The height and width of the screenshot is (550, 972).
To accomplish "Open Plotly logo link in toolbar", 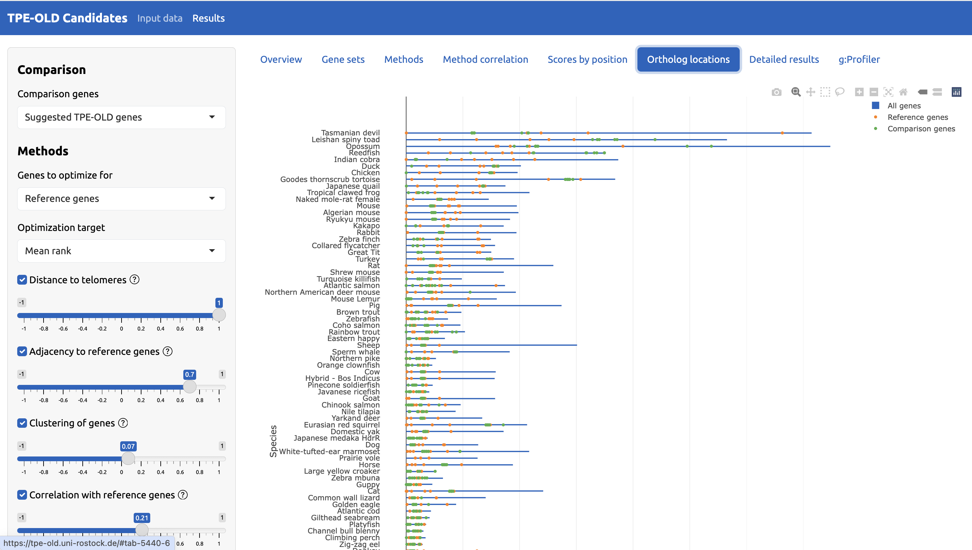I will [x=956, y=92].
